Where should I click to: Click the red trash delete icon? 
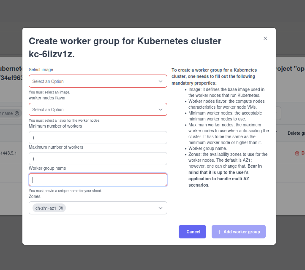tap(297, 153)
